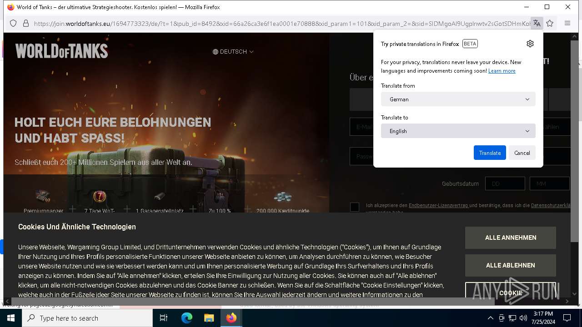Click the Garagenstellplatz reward icon
The image size is (582, 327).
(x=160, y=197)
